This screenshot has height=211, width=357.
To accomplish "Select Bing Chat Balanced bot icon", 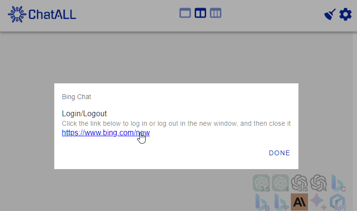I will click(x=261, y=202).
